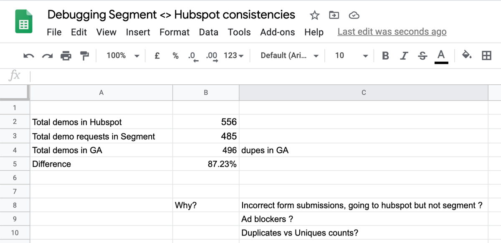This screenshot has width=501, height=243.
Task: Select the 'Duplicates vs Uniques counts?' cell
Action: pos(364,233)
